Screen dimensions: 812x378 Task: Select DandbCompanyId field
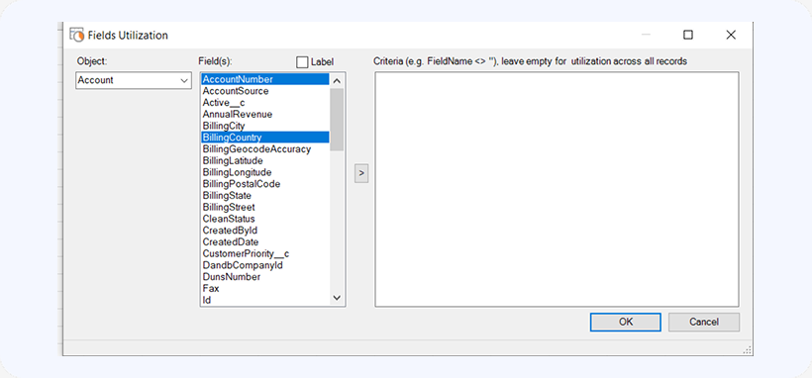265,265
